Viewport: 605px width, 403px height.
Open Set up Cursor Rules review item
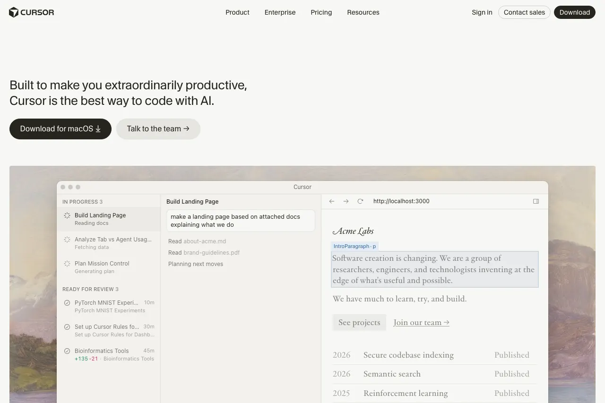click(109, 330)
